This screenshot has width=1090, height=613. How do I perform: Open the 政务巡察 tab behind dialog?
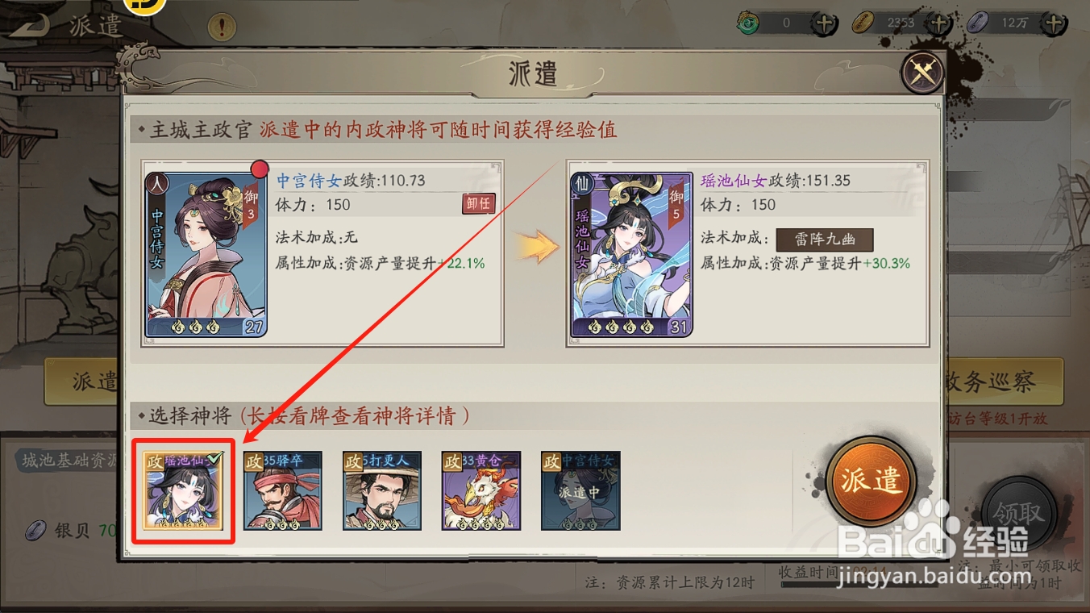(1004, 382)
